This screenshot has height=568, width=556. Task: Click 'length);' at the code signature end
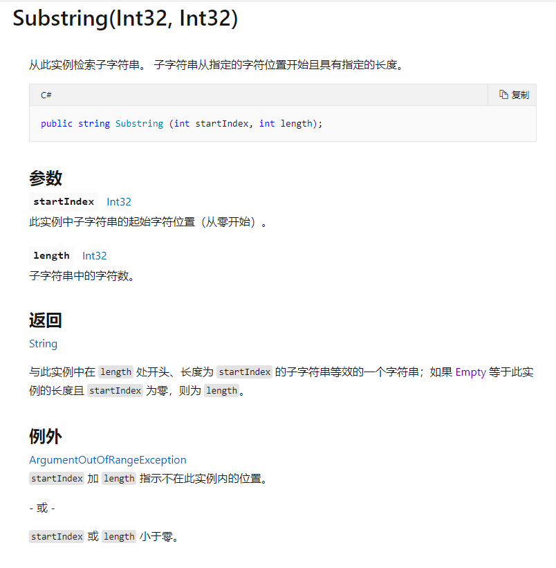pos(302,124)
